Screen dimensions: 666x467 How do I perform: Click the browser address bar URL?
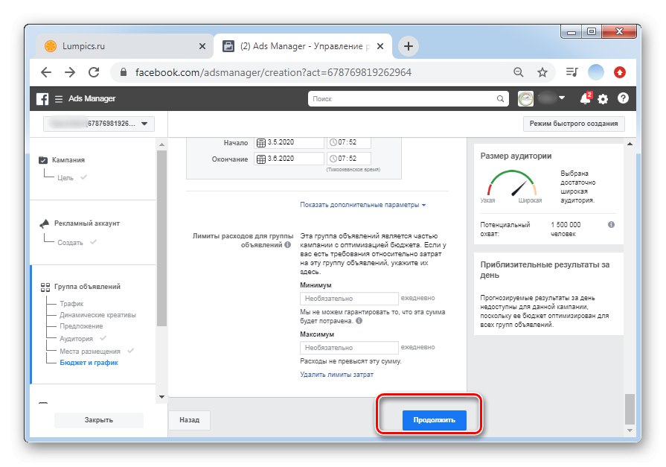click(x=273, y=72)
